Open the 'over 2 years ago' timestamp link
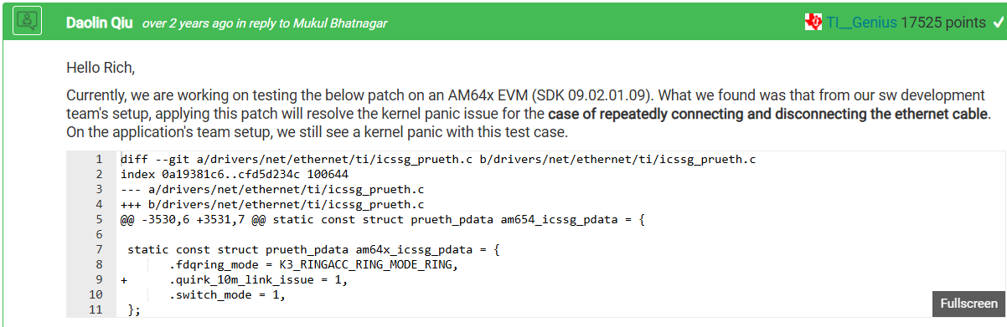1007x327 pixels. [x=187, y=23]
